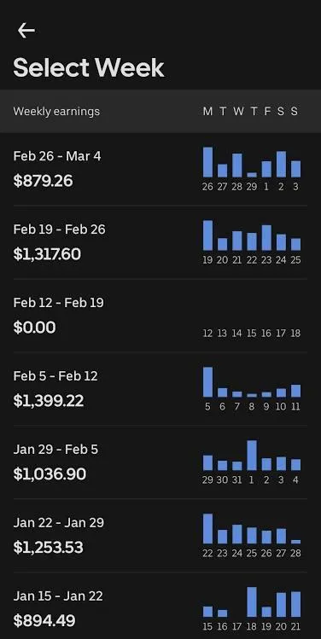Viewport: 321px width, 639px height.
Task: Select the $1,317.60 earnings week
Action: [160, 242]
